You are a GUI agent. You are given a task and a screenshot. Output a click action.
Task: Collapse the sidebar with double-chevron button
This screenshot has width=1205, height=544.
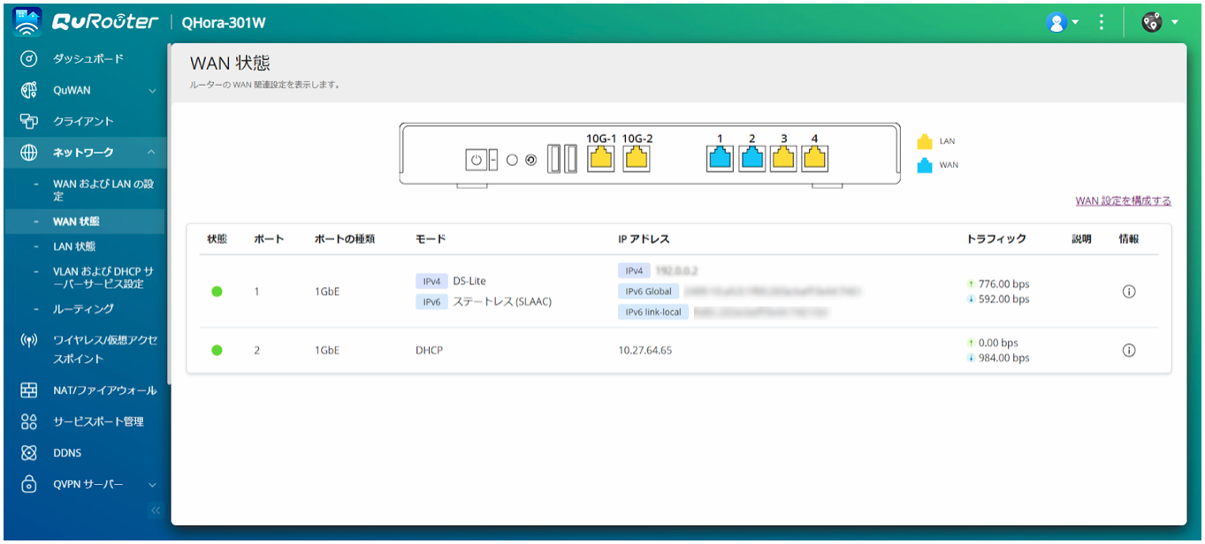(156, 510)
